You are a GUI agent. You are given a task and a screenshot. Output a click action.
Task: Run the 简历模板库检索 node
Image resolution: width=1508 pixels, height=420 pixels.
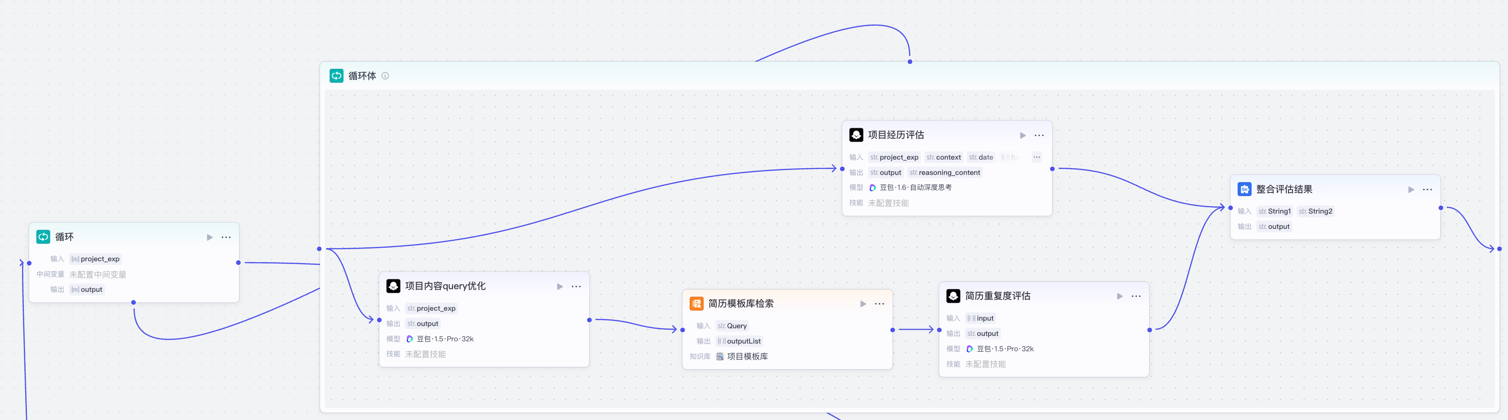863,304
